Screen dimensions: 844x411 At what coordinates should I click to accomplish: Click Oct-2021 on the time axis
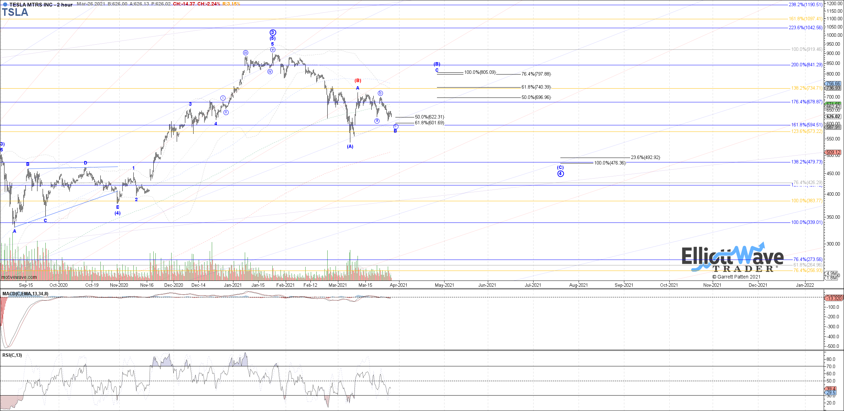669,285
